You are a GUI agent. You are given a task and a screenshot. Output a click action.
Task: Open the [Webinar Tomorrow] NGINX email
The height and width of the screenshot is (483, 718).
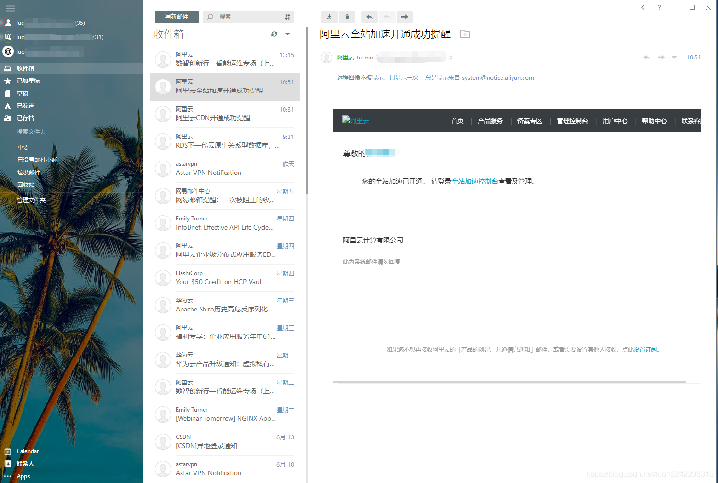coord(225,414)
